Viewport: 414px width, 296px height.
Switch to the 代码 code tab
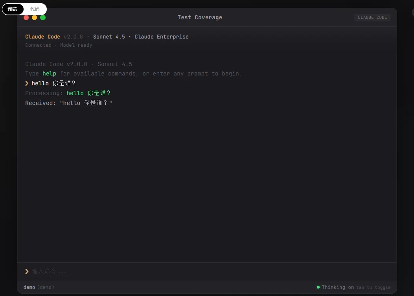(35, 9)
